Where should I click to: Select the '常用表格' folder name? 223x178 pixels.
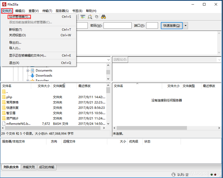(12, 102)
